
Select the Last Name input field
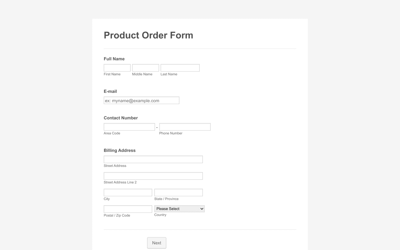coord(180,67)
